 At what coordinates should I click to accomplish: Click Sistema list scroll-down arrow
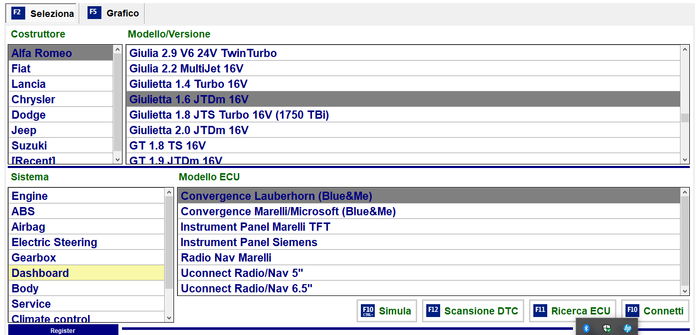tap(169, 318)
